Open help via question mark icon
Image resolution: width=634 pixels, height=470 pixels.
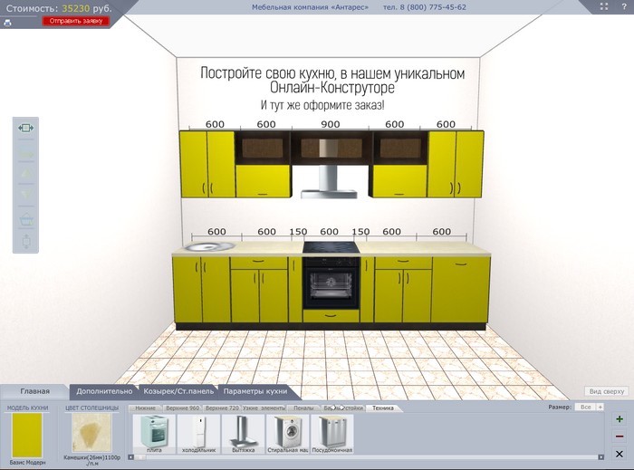622,6
